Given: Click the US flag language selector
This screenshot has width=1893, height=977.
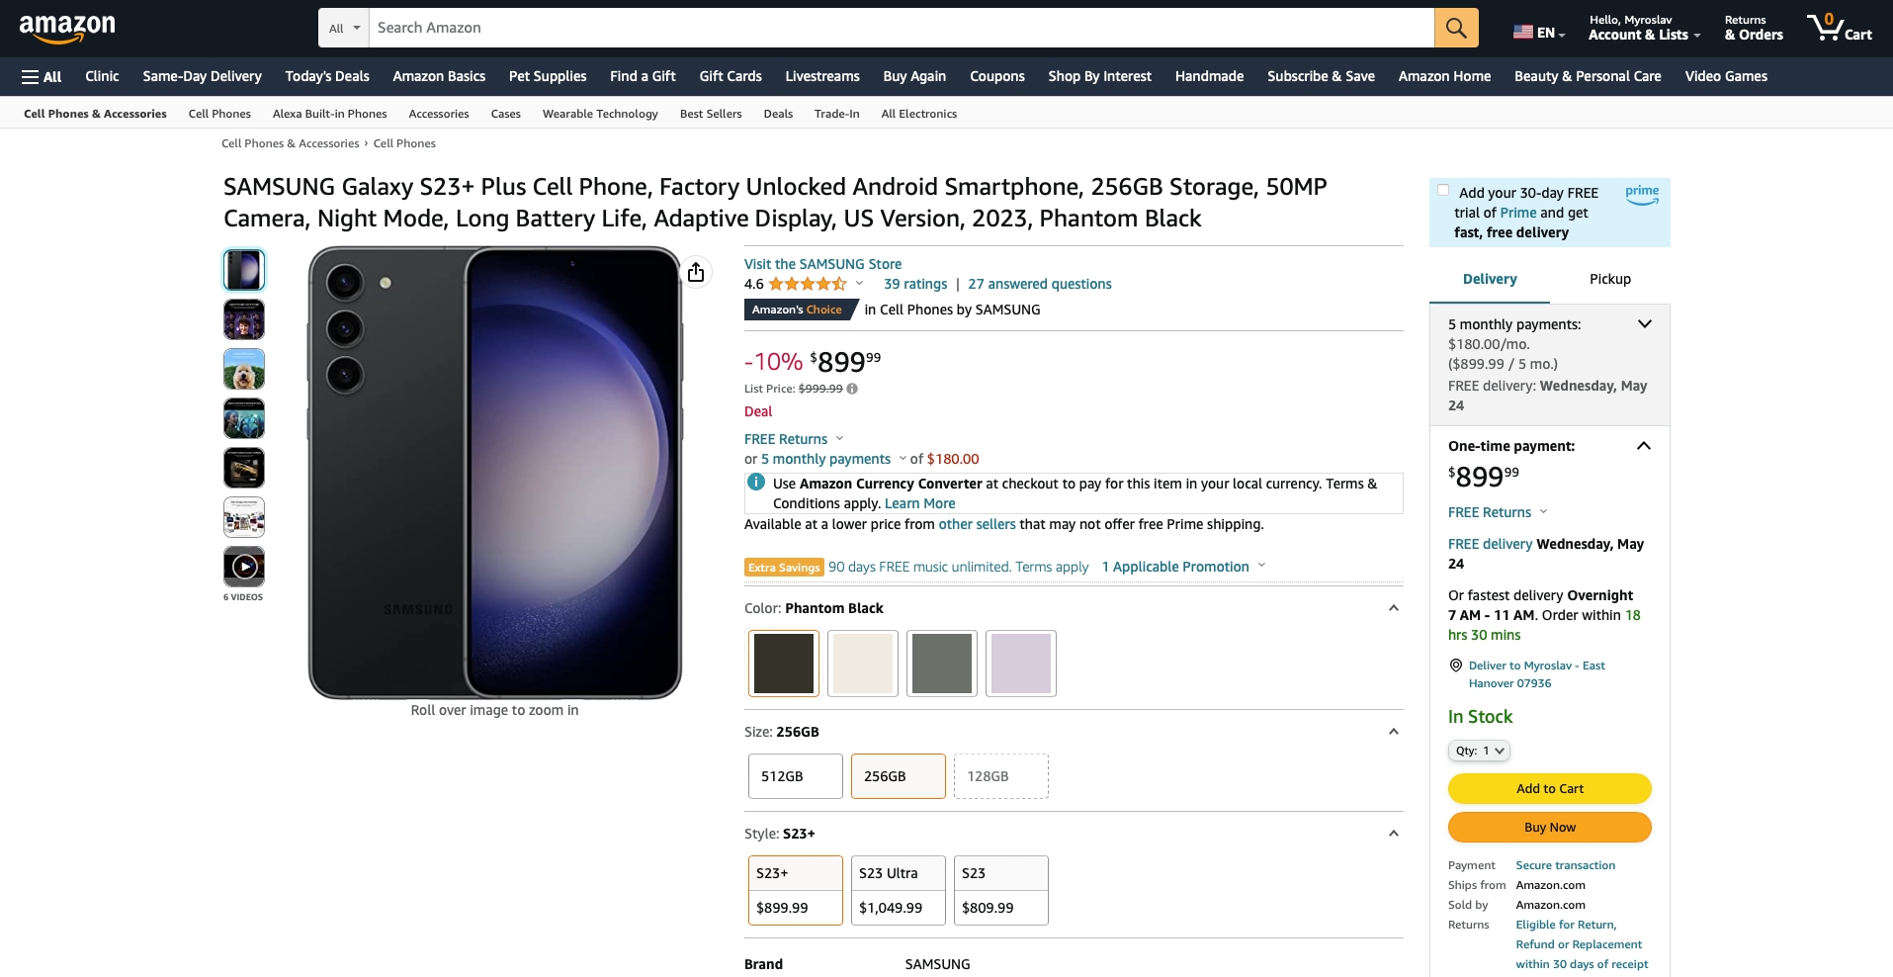Looking at the screenshot, I should click(1538, 33).
